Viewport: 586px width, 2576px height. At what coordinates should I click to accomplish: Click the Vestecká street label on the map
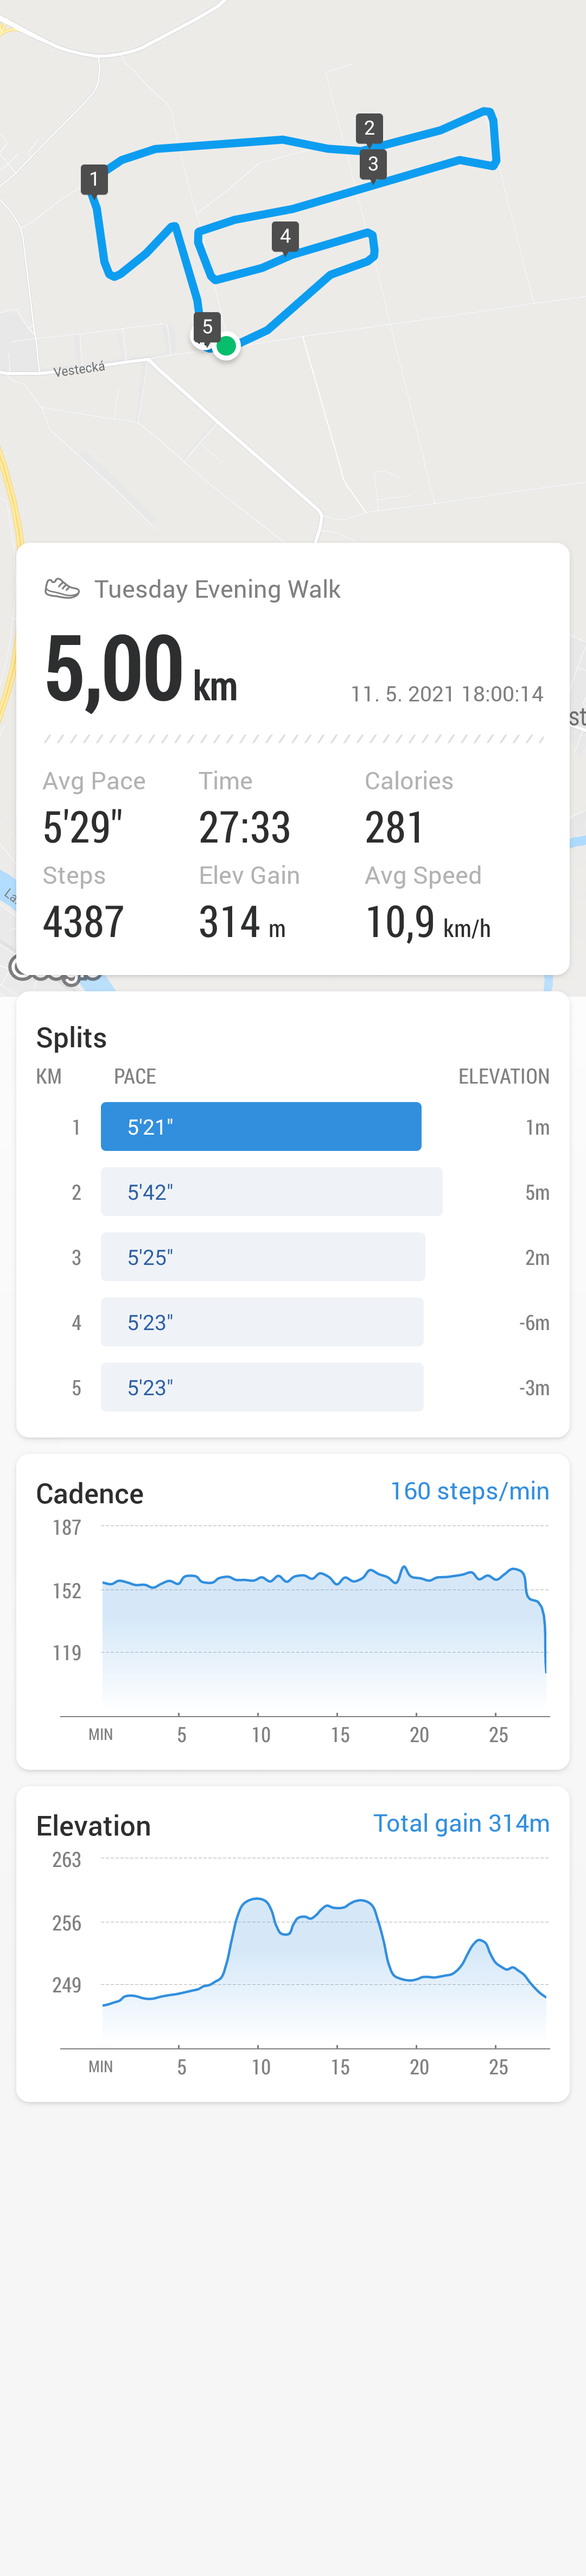click(x=79, y=369)
